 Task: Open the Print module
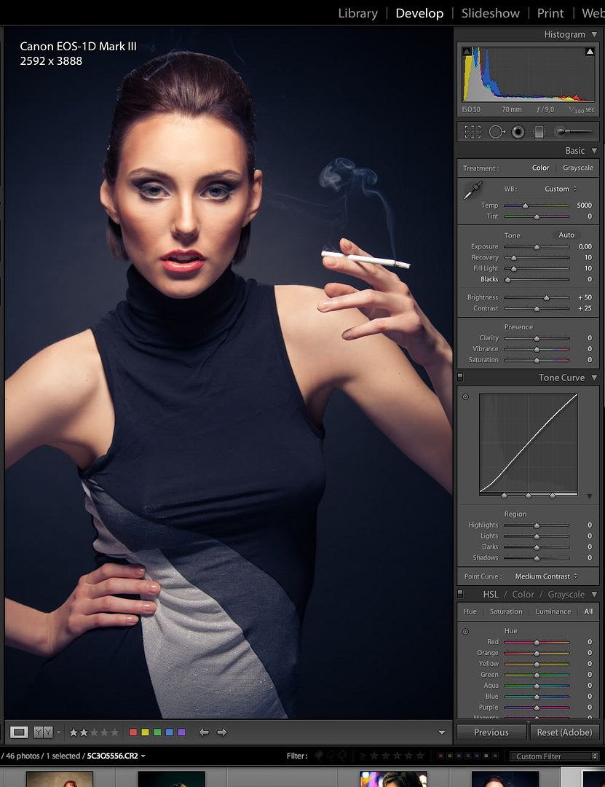click(x=550, y=13)
